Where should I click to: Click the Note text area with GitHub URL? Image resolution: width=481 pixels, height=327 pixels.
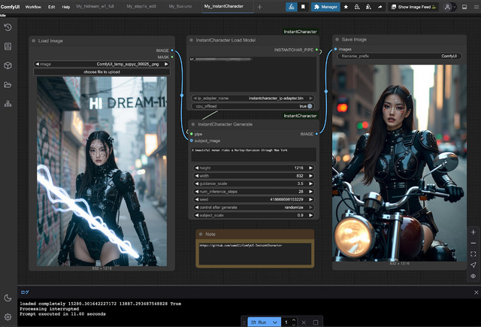256,253
